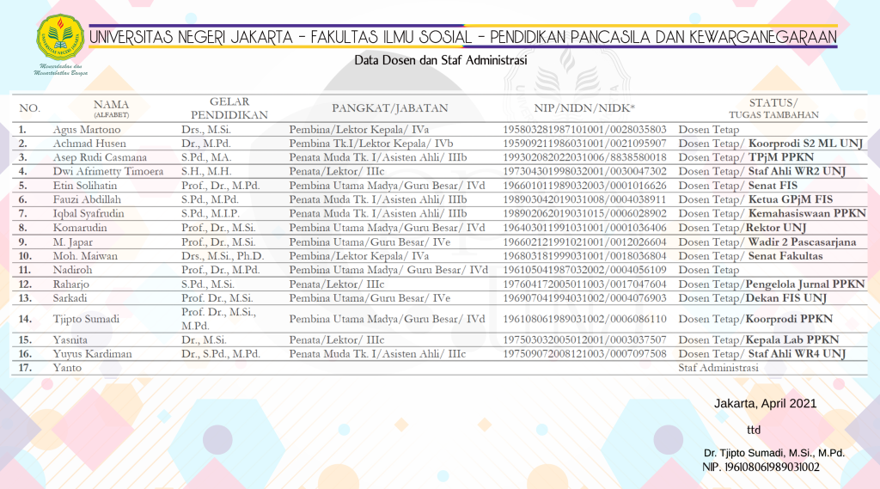Click the signature NIP. 196108061989031002

tap(761, 468)
